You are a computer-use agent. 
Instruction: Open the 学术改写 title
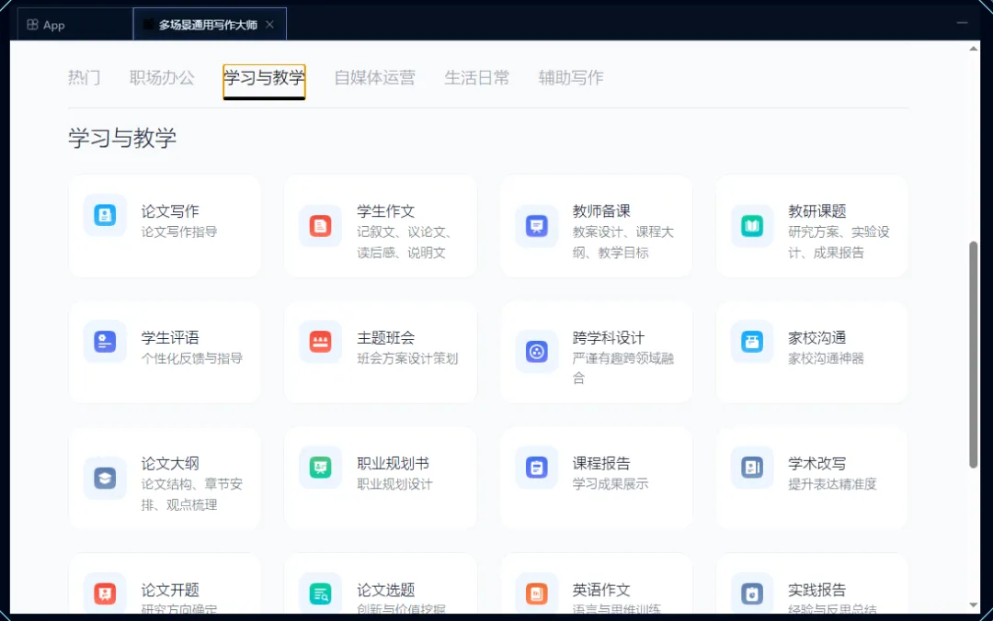tap(817, 463)
